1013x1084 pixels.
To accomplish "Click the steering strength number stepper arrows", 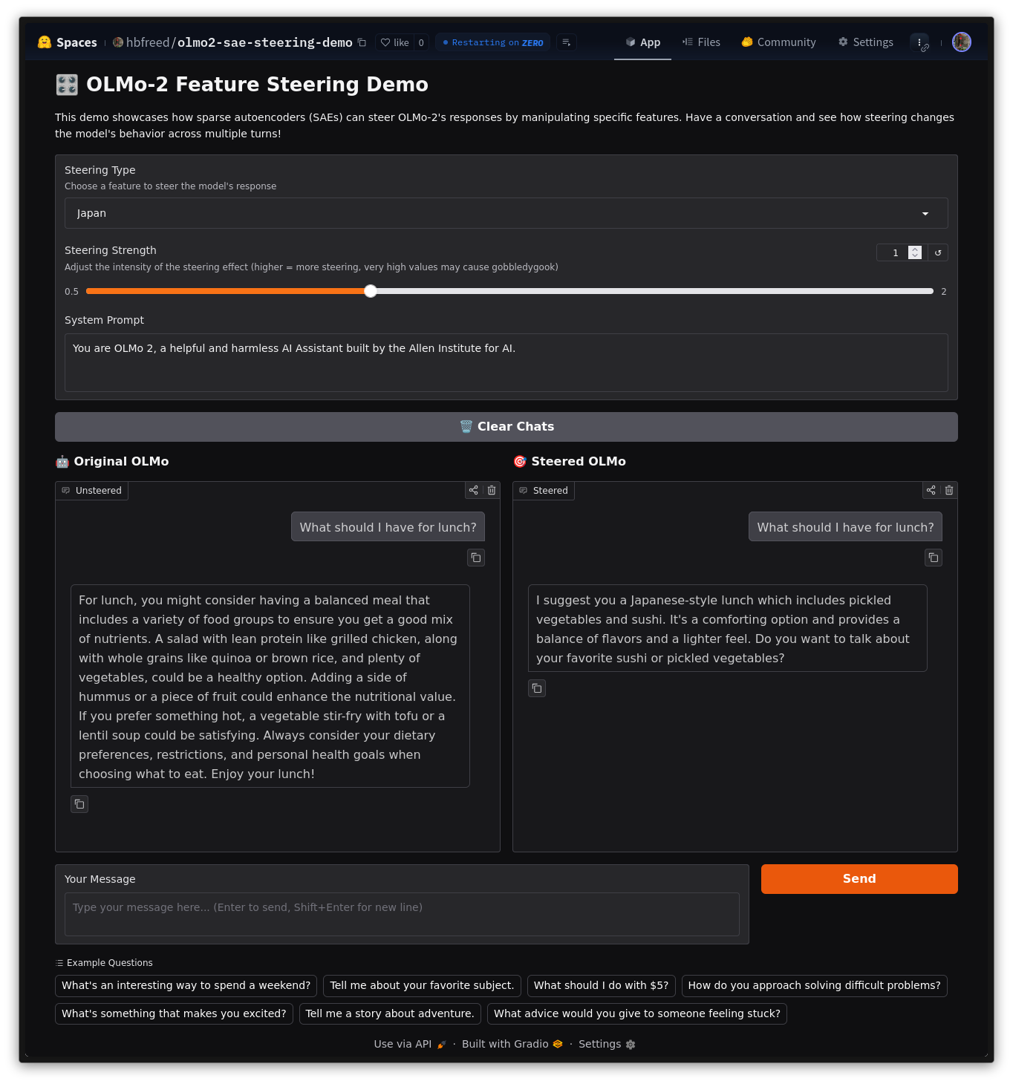I will pyautogui.click(x=915, y=252).
